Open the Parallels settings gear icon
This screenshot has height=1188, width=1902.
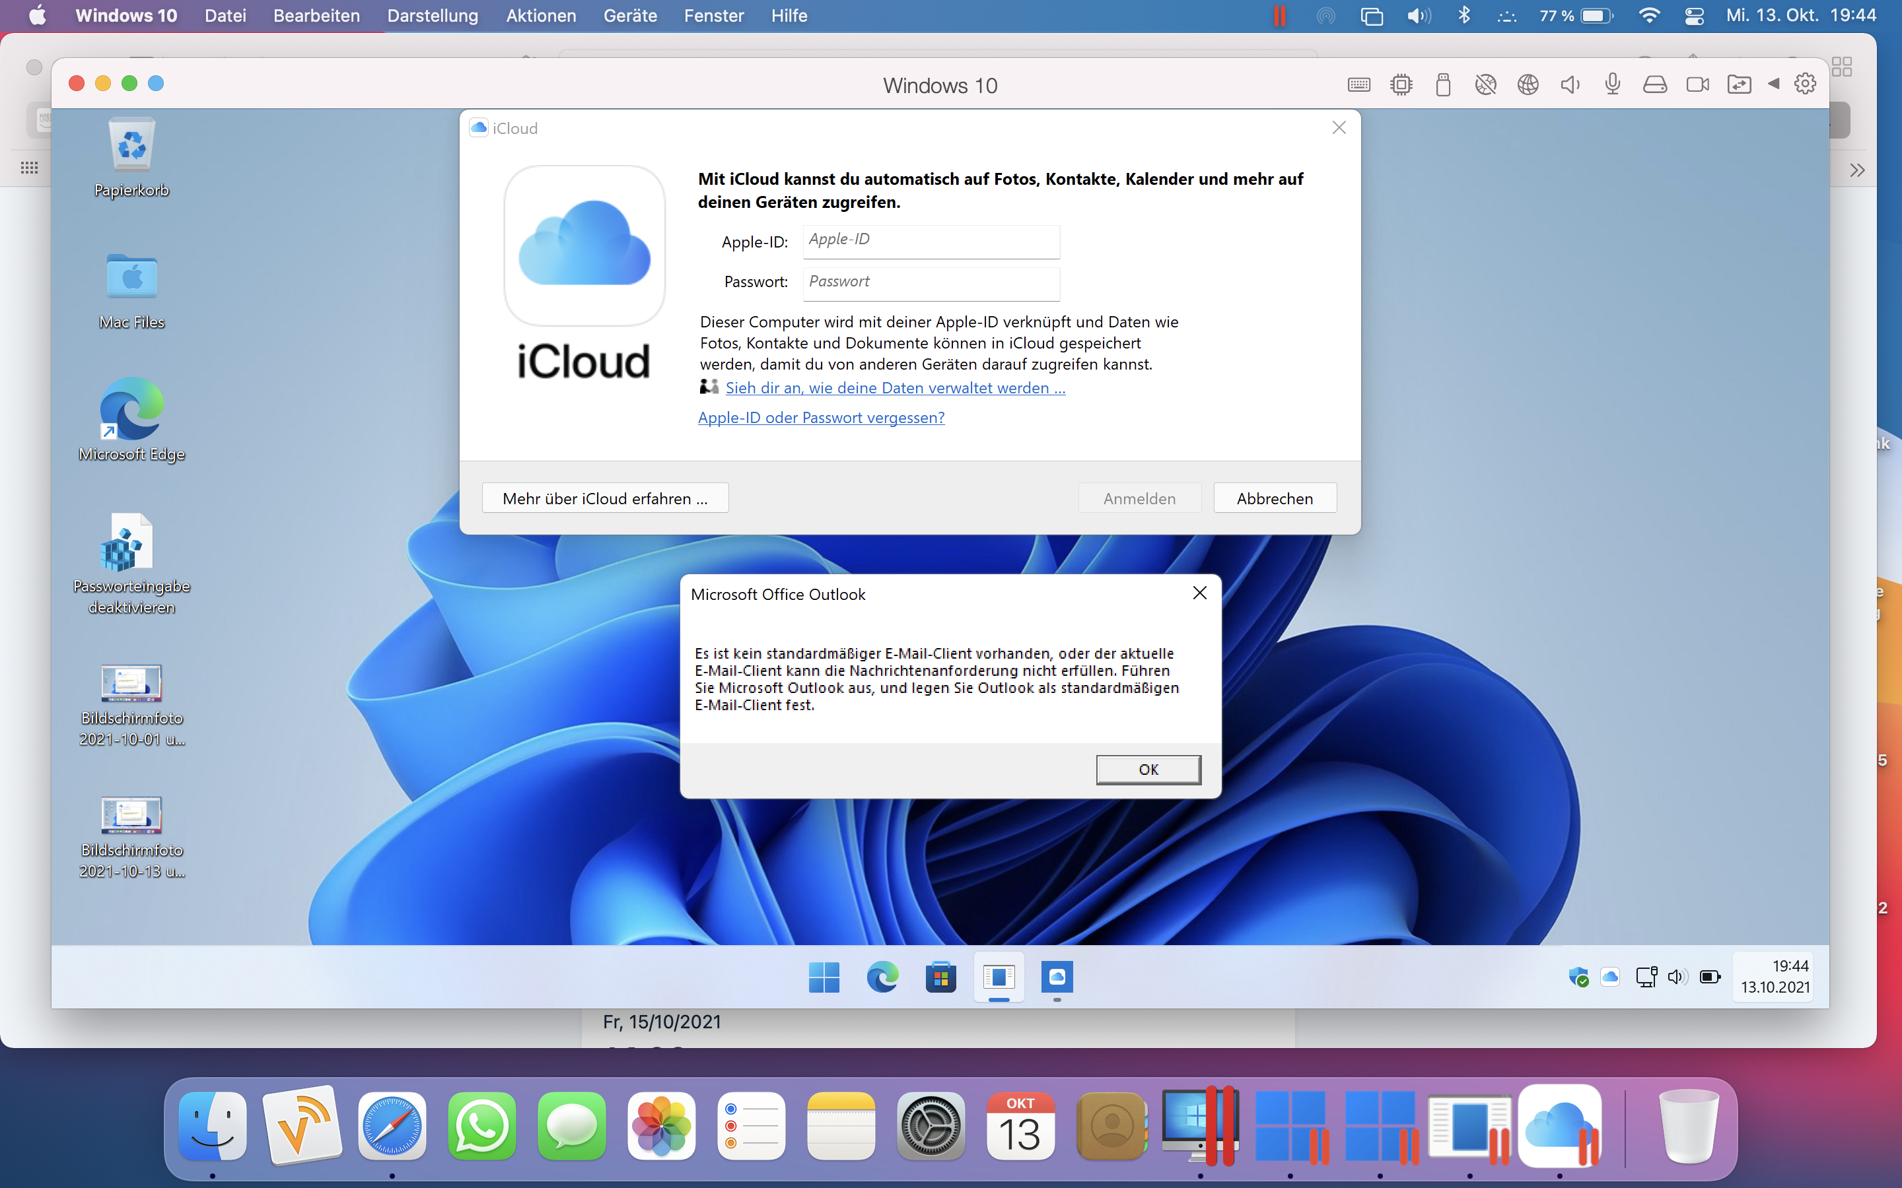pyautogui.click(x=1806, y=84)
